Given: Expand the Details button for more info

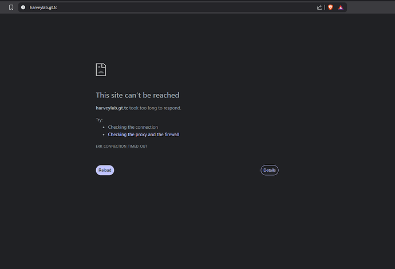Looking at the screenshot, I should click(x=269, y=170).
